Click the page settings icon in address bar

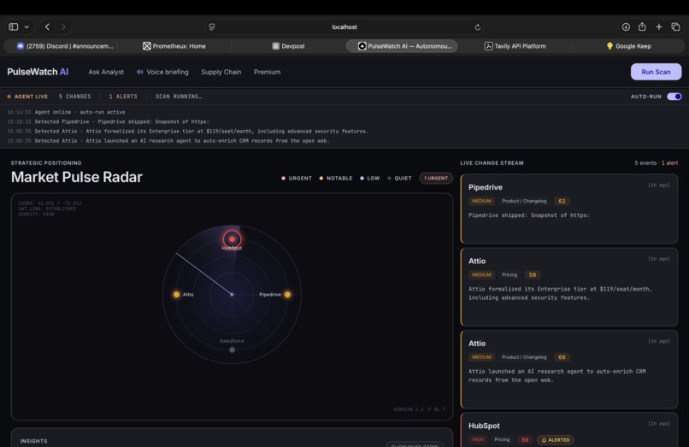pos(212,26)
